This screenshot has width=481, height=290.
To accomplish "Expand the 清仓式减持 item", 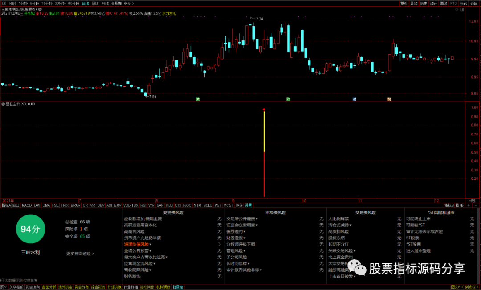I will (x=340, y=225).
